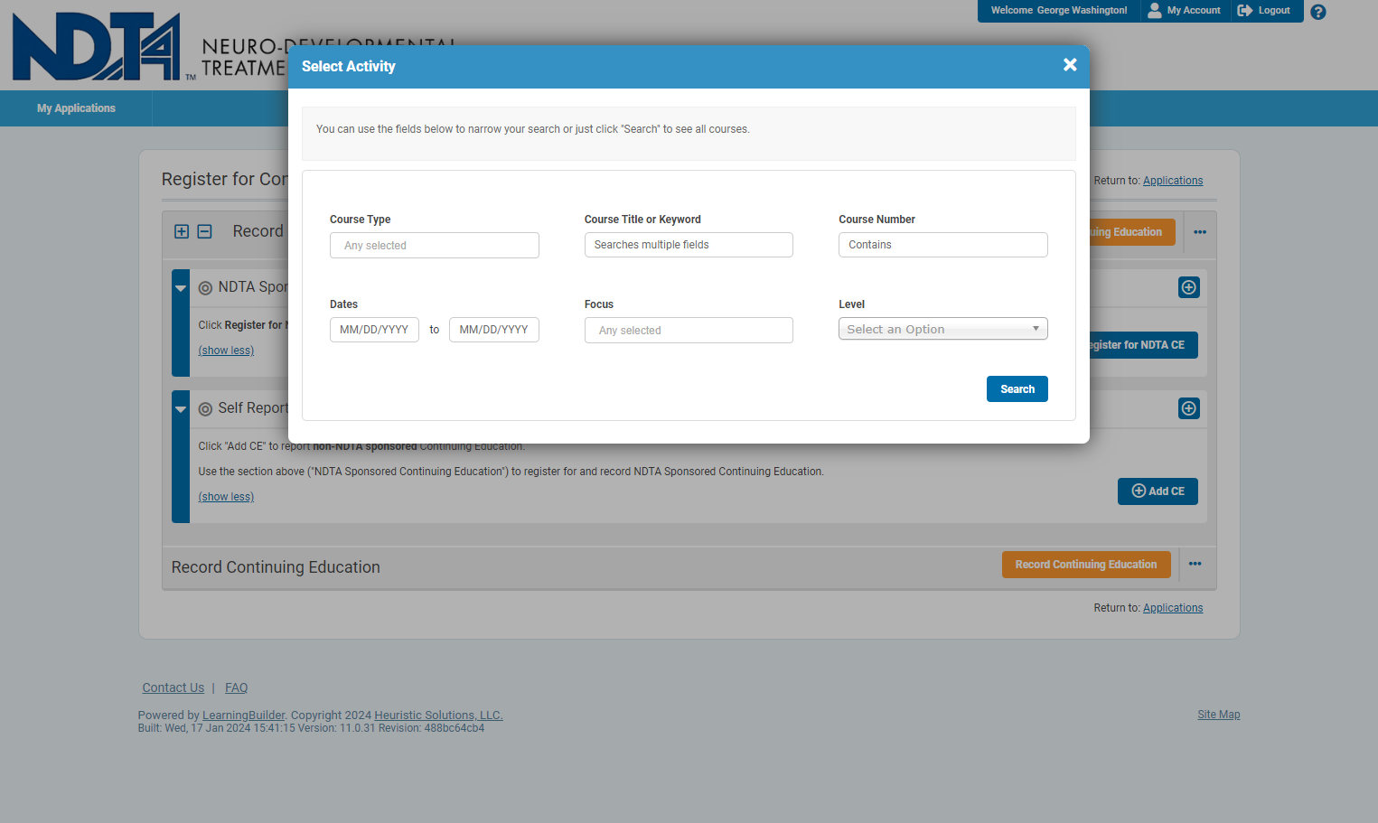This screenshot has height=823, width=1378.
Task: Click the Search button
Action: pyautogui.click(x=1017, y=389)
